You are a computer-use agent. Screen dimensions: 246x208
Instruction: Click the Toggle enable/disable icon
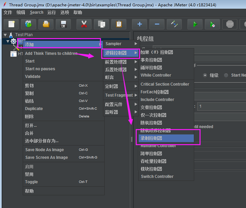(x=174, y=24)
